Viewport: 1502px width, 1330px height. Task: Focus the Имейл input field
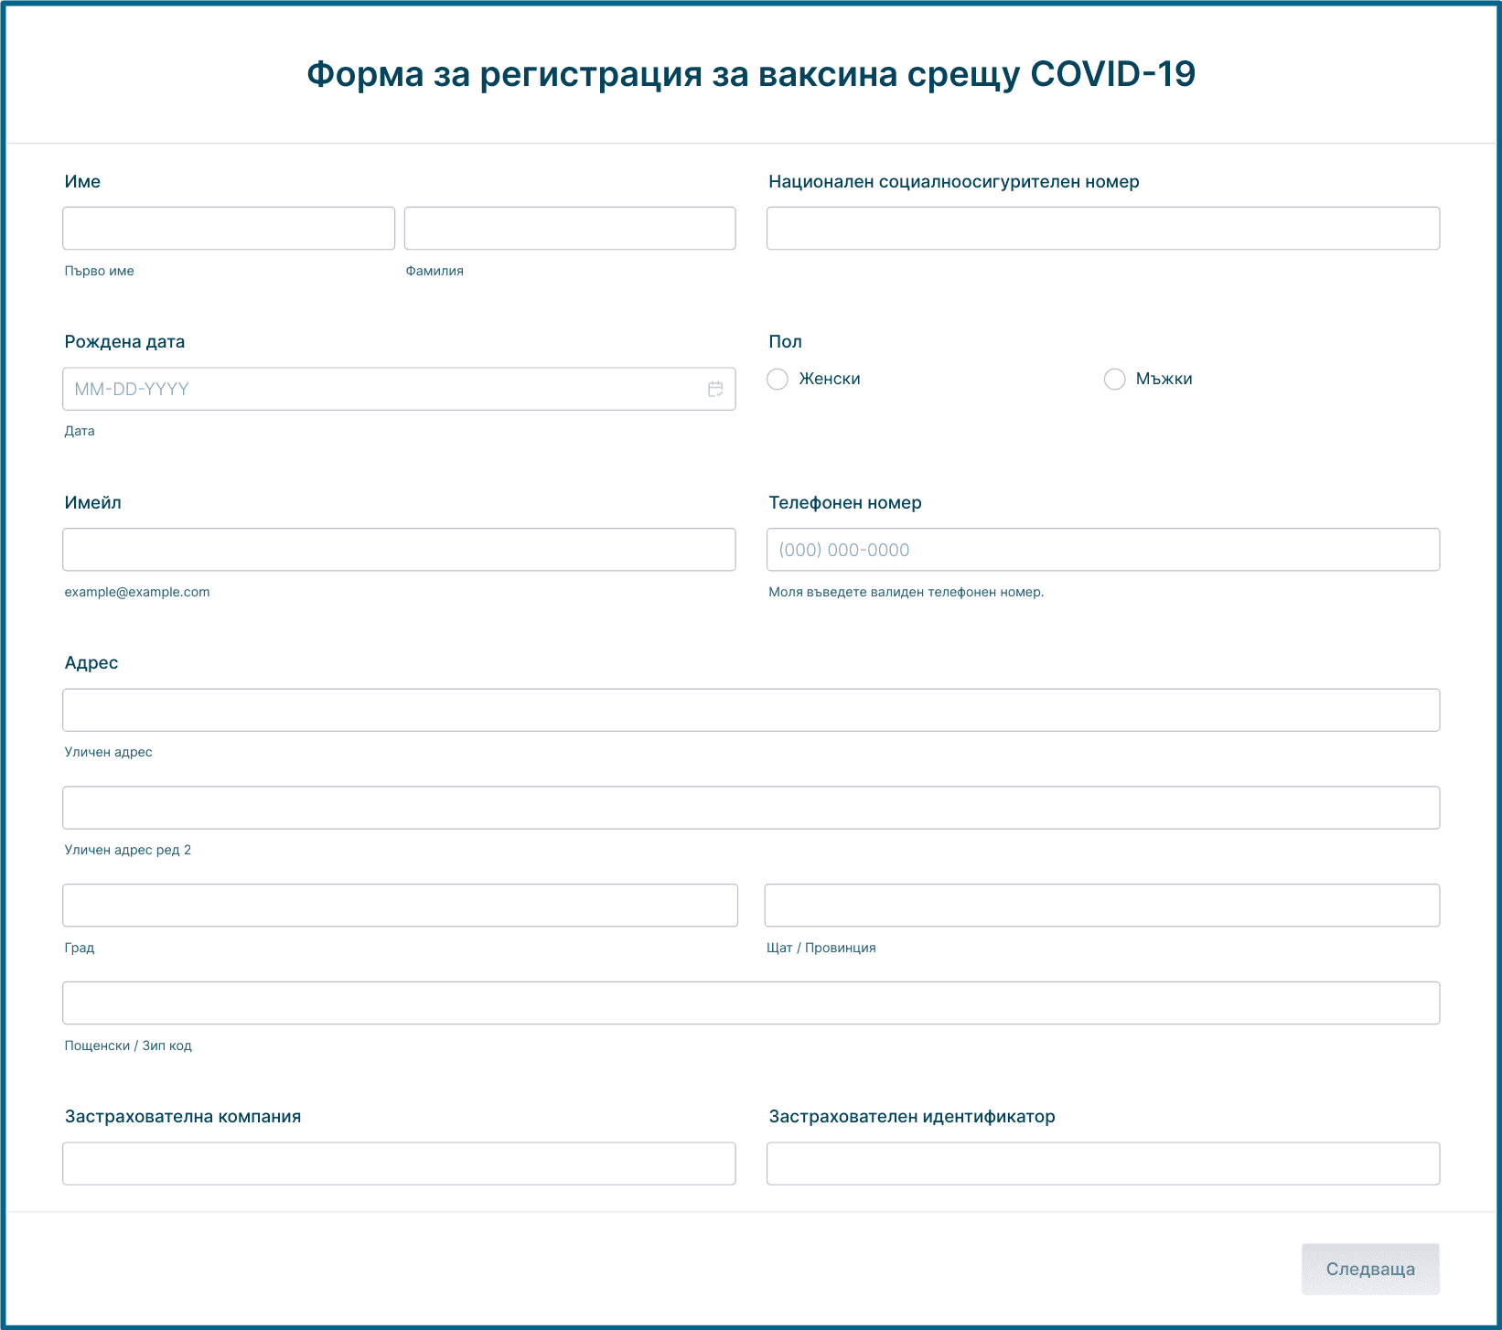coord(399,550)
